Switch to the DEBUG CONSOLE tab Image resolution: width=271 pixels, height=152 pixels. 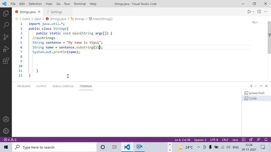(63, 86)
